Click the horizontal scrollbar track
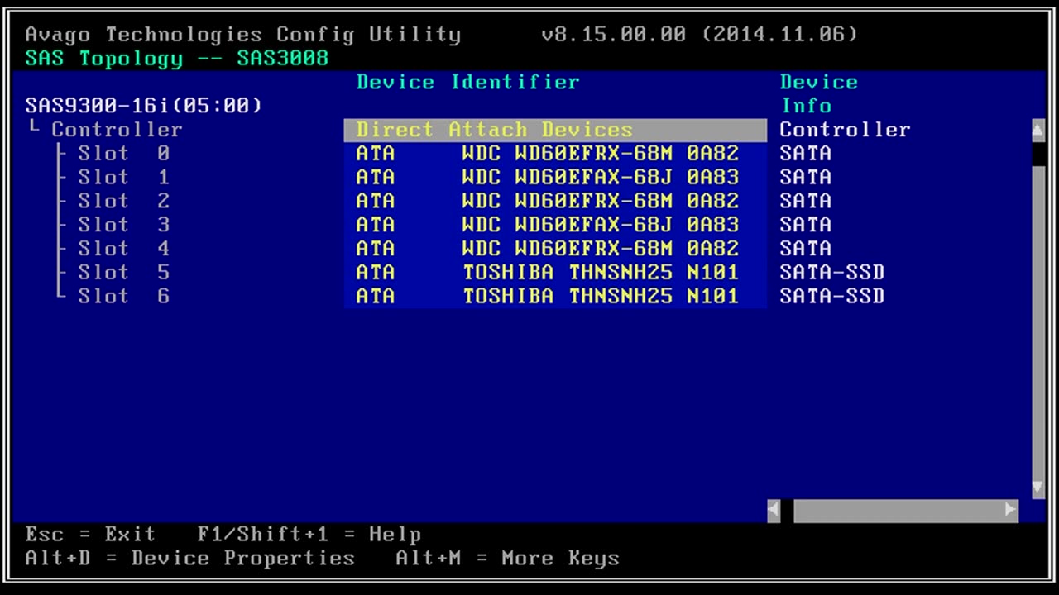The height and width of the screenshot is (595, 1059). click(898, 510)
